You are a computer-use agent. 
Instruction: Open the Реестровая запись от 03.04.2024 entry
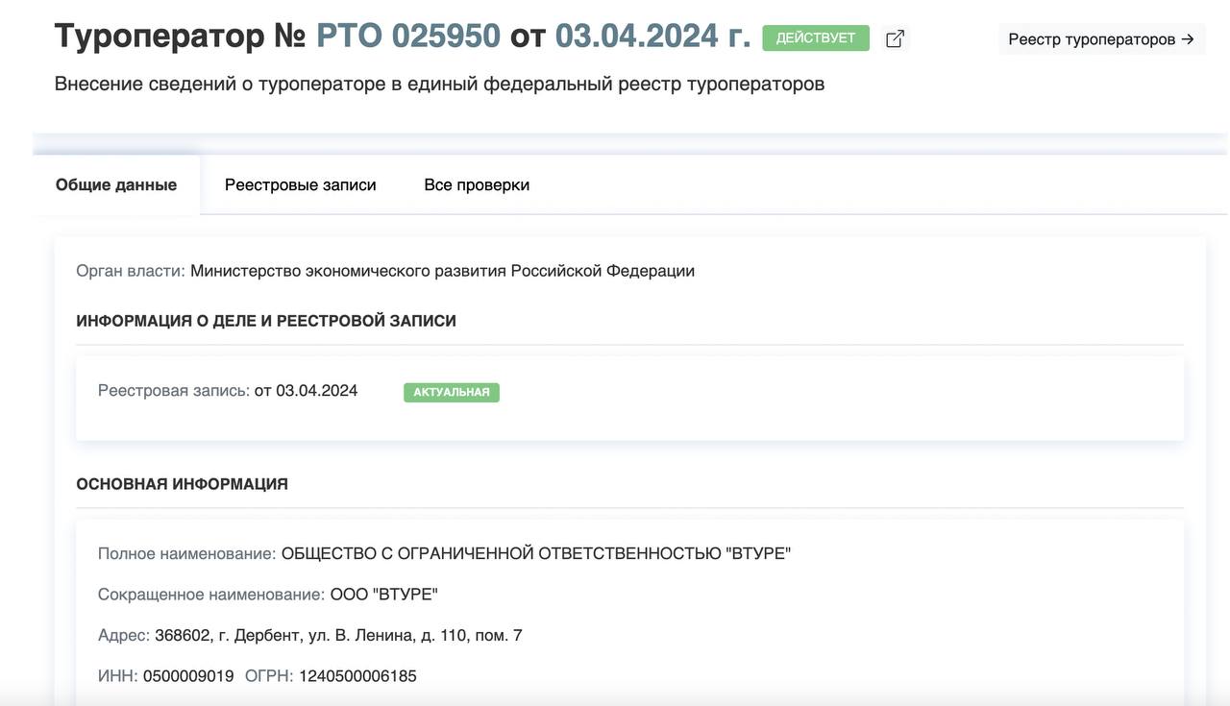[228, 390]
